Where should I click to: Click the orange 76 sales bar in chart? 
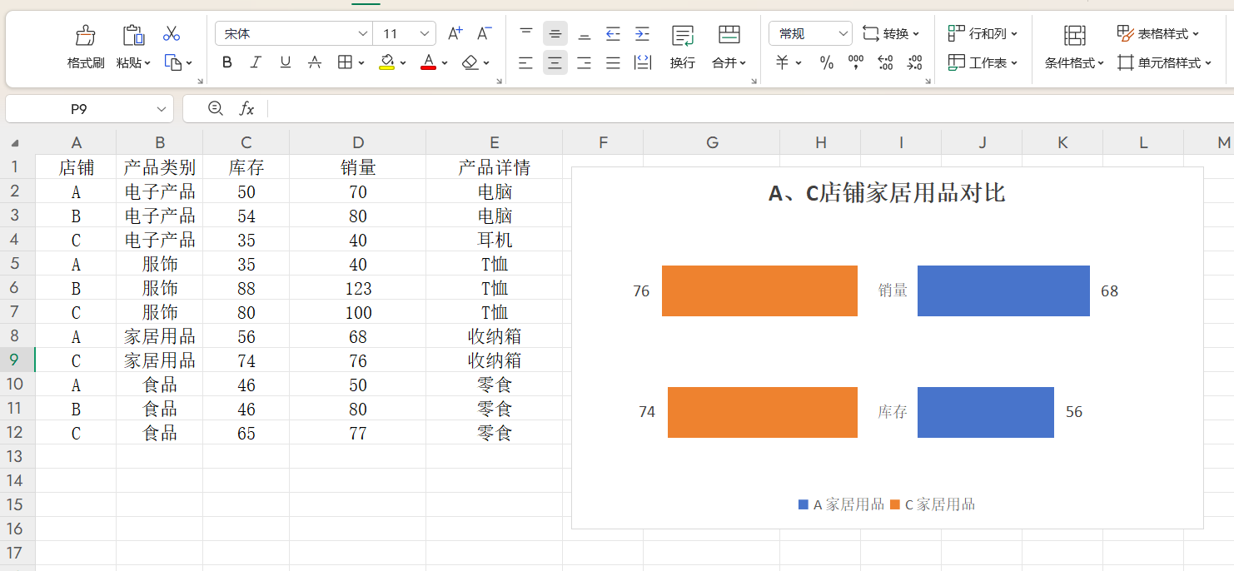click(x=759, y=291)
